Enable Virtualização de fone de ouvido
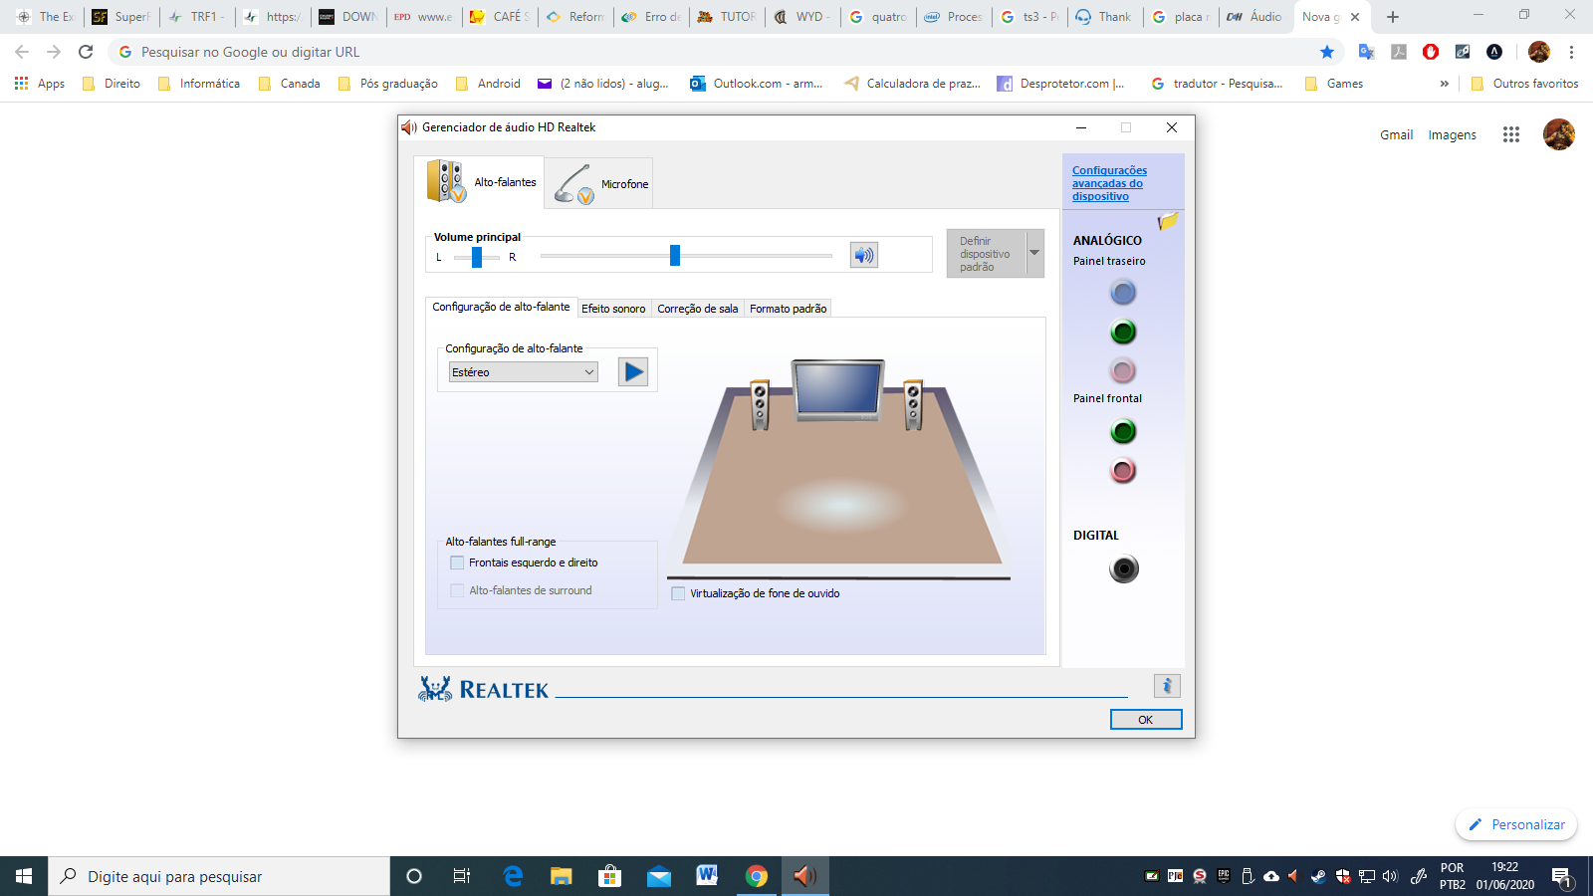1593x896 pixels. [678, 593]
